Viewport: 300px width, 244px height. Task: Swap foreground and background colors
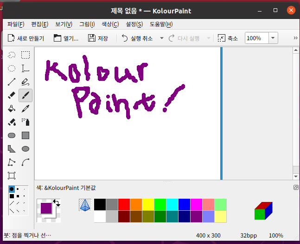(57, 203)
